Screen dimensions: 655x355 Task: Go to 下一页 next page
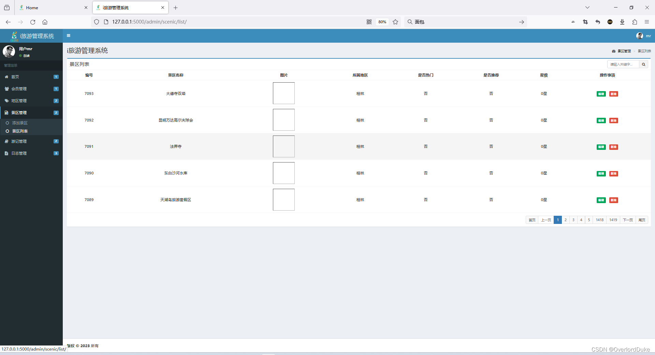(628, 220)
